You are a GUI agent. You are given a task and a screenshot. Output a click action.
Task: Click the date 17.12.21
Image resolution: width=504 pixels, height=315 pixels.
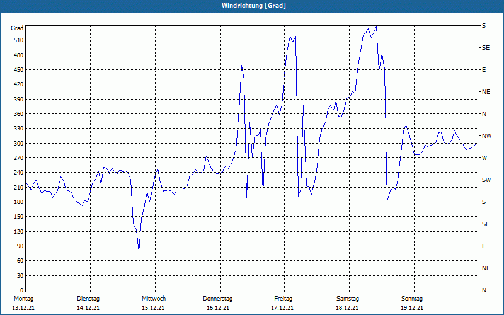282,308
